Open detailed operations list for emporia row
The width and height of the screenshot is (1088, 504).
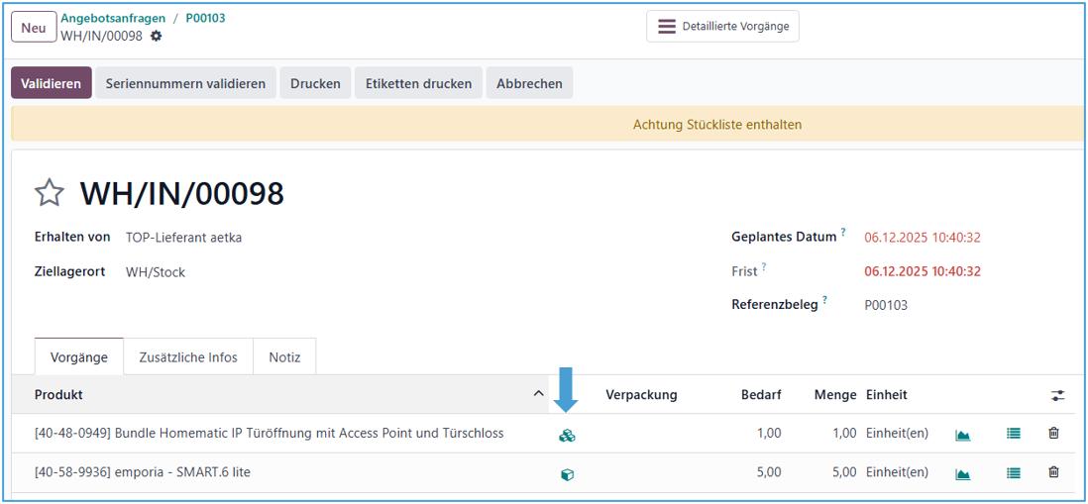click(1013, 474)
